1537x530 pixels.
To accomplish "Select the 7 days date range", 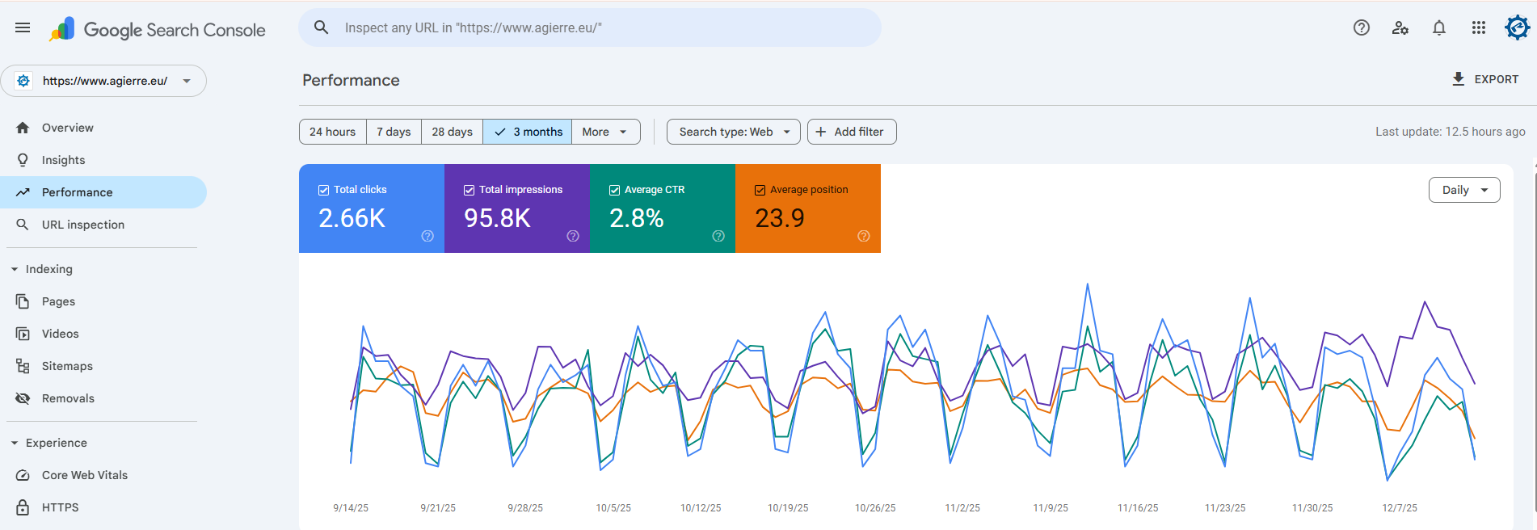I will coord(394,132).
